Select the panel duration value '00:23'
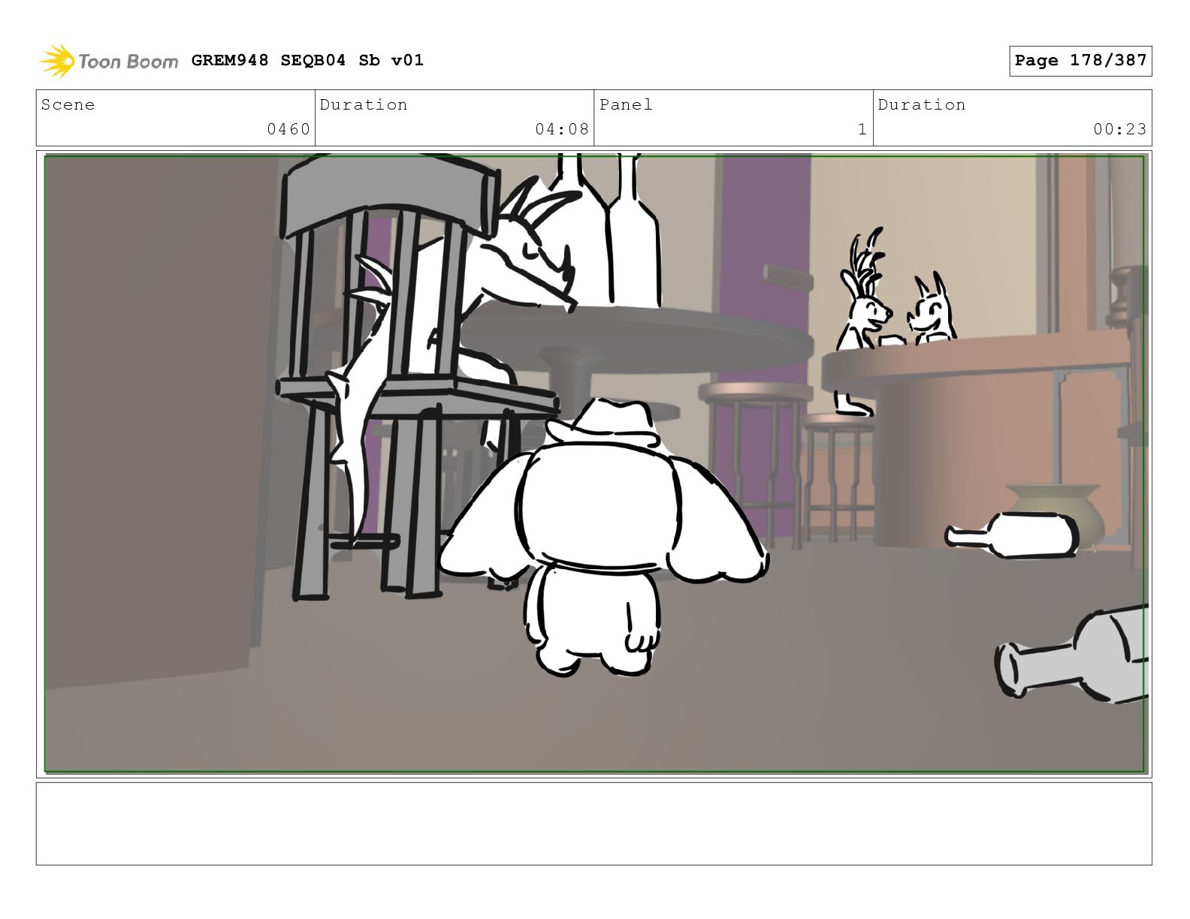1190x919 pixels. 1120,129
